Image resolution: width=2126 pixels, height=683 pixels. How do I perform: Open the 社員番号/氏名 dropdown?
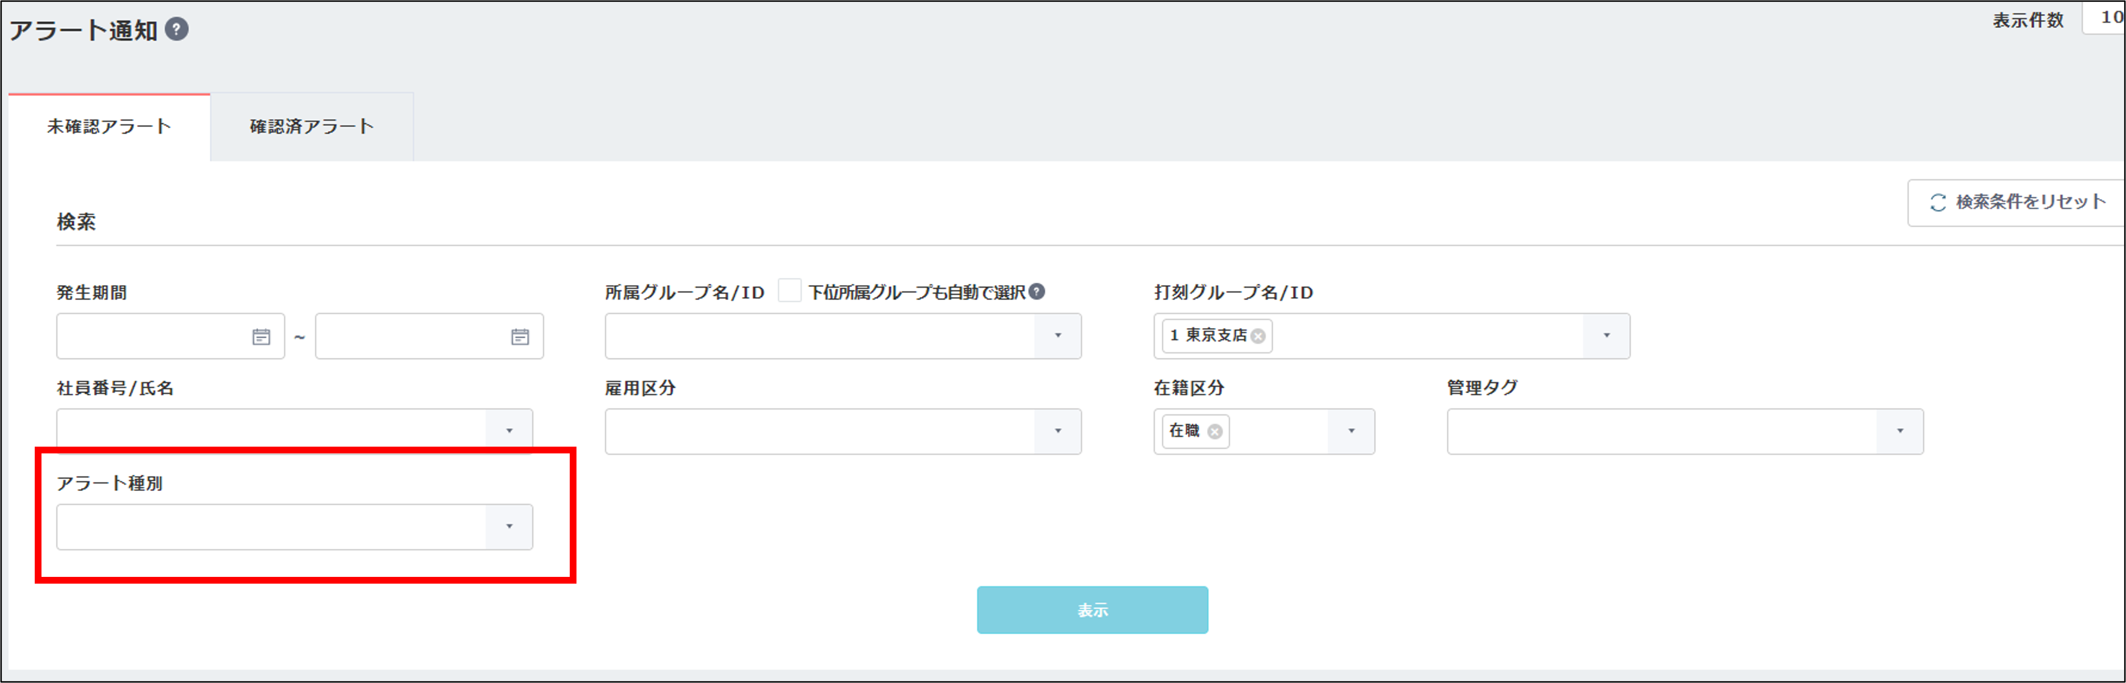[x=509, y=431]
